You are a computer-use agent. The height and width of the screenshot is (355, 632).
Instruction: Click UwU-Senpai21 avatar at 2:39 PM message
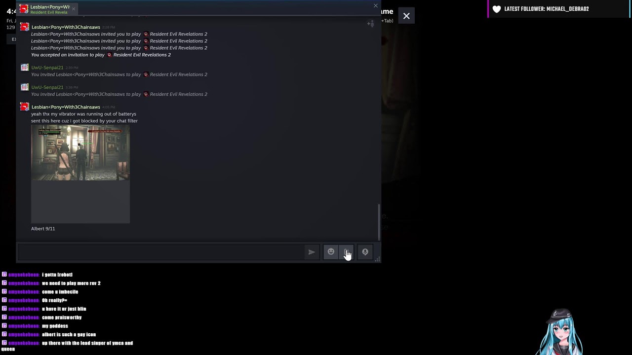24,68
